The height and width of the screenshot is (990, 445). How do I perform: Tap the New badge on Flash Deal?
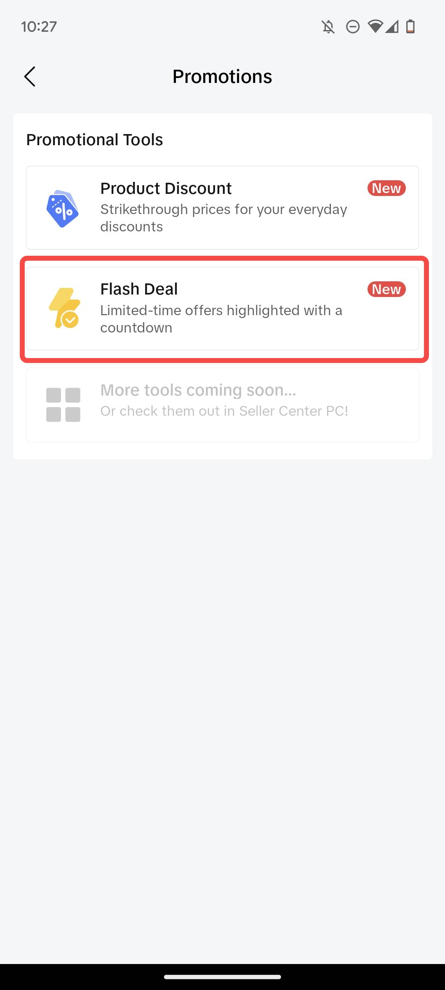pos(386,289)
